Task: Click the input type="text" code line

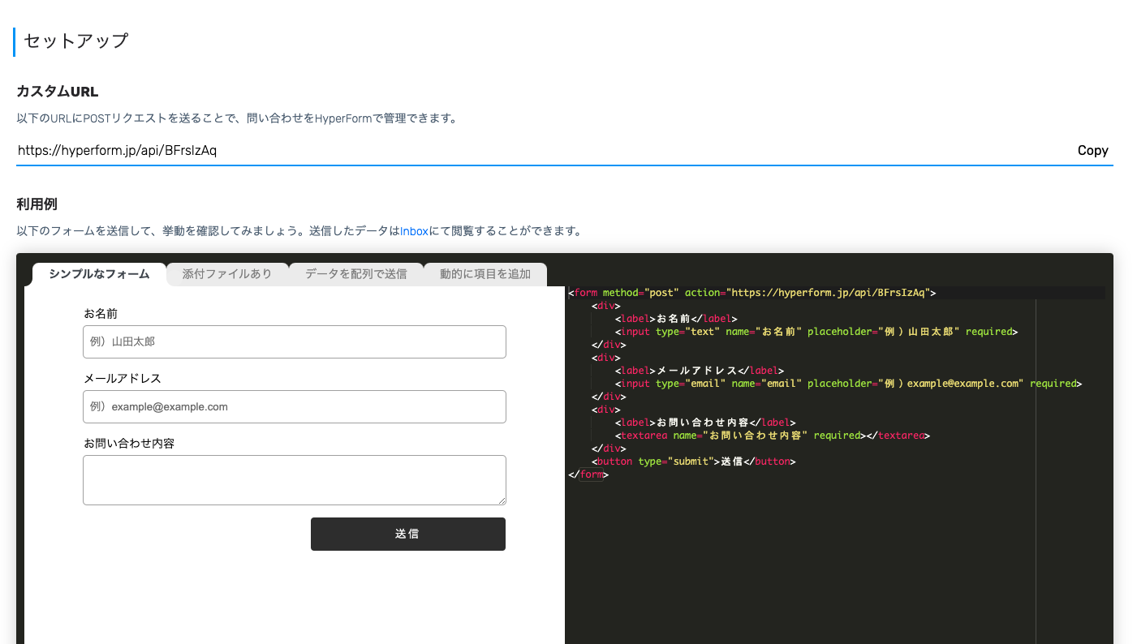Action: click(816, 332)
